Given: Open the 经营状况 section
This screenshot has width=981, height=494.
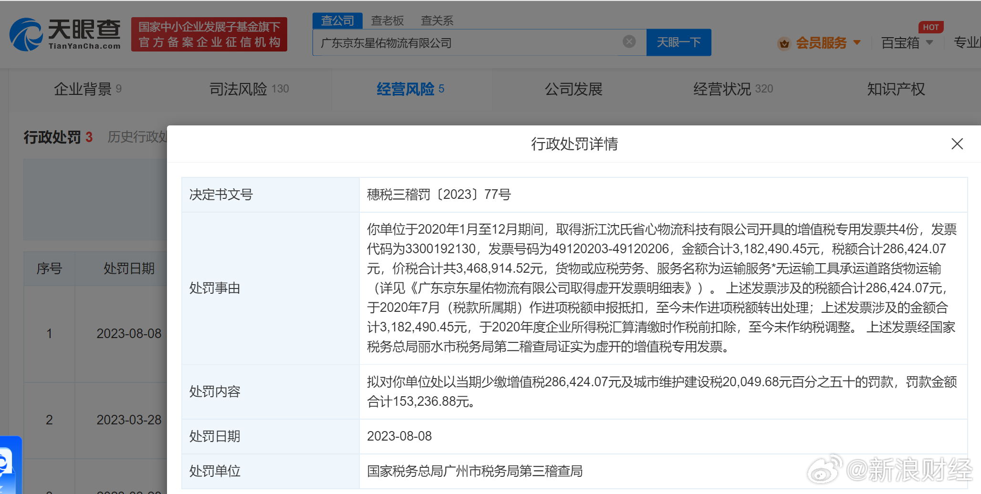Looking at the screenshot, I should (x=732, y=89).
